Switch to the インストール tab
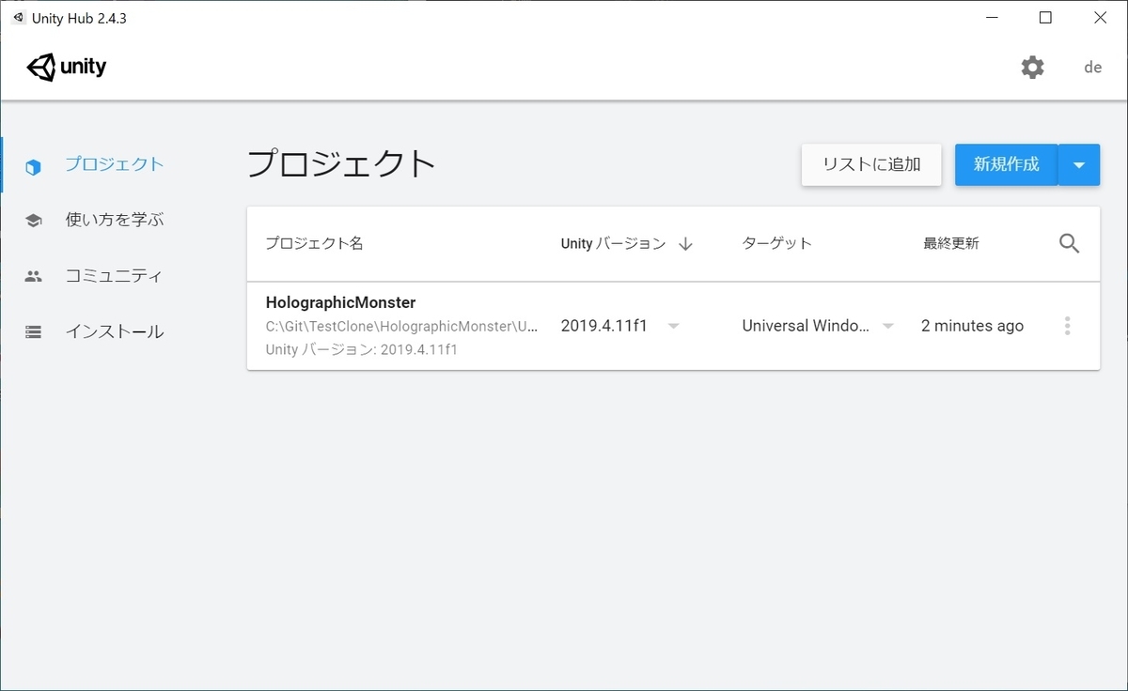The image size is (1128, 691). pyautogui.click(x=115, y=330)
